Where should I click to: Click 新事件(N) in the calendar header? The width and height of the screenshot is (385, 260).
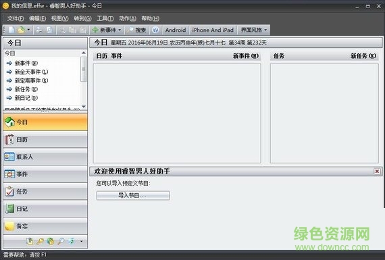[x=246, y=56]
